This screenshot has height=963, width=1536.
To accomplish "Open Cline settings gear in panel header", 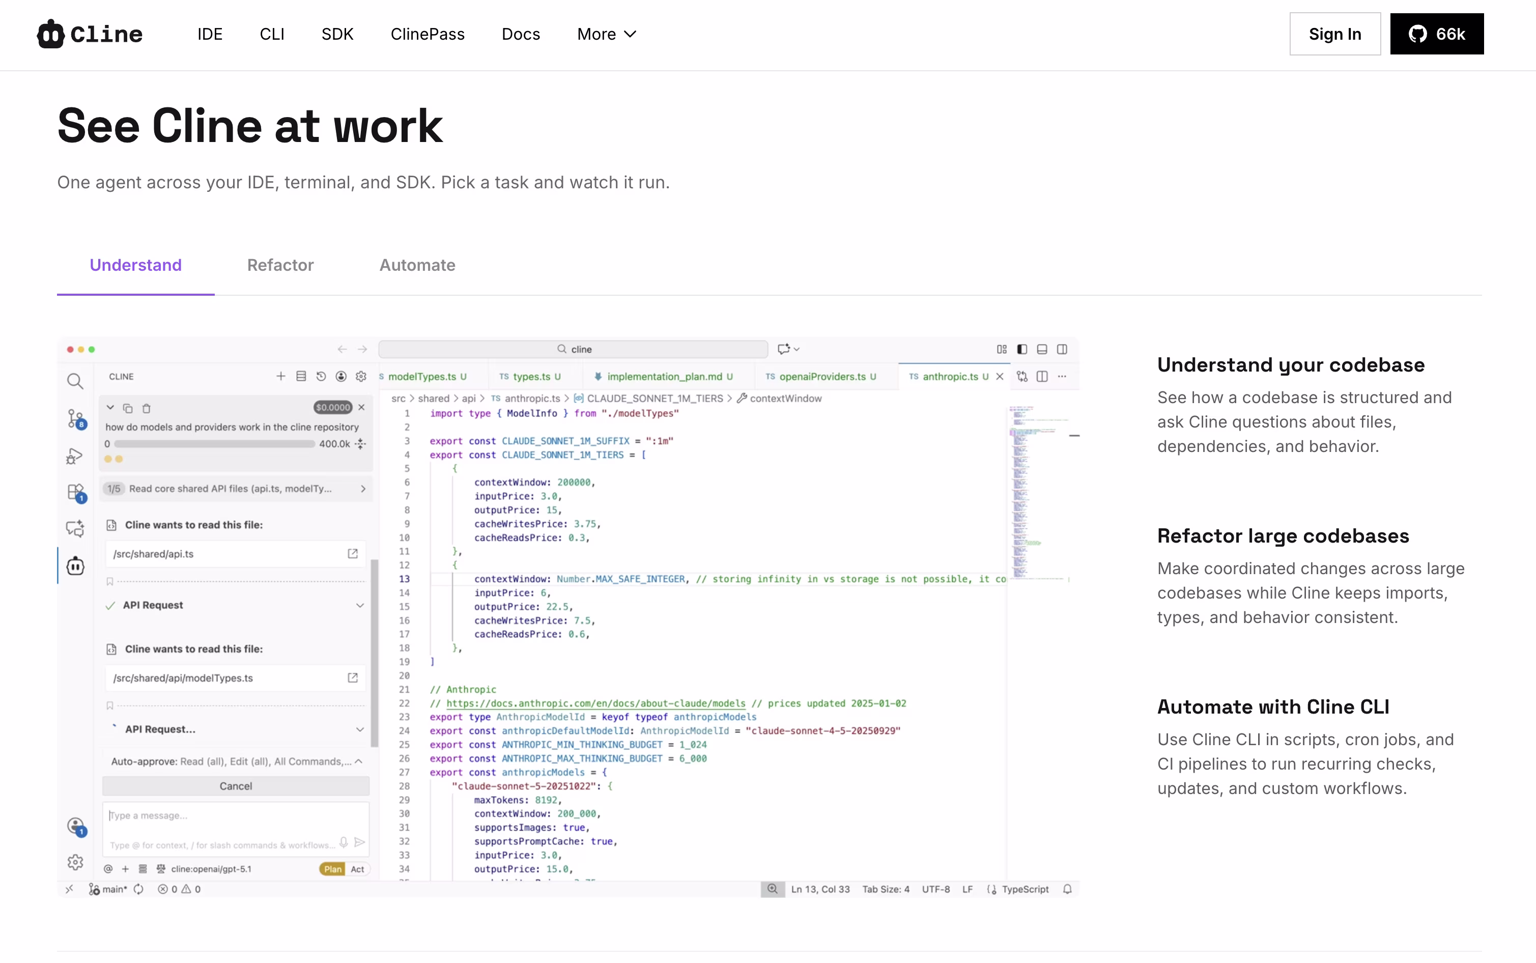I will coord(361,377).
